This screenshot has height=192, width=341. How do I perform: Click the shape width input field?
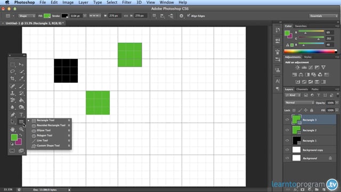pyautogui.click(x=115, y=15)
